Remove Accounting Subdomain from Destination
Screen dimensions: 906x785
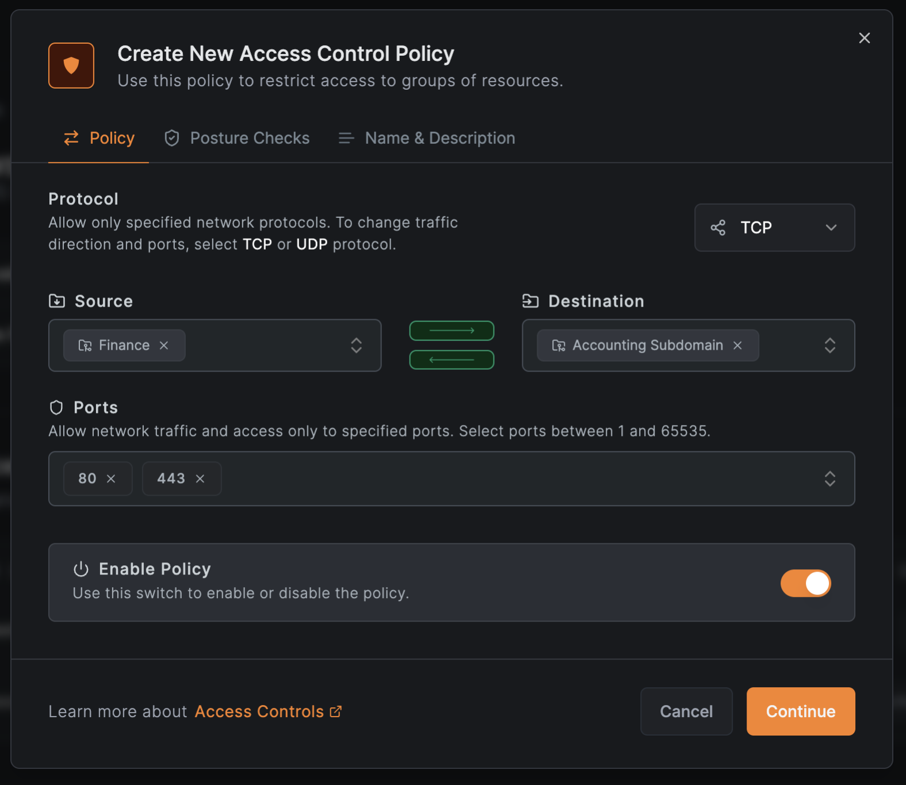pos(737,345)
